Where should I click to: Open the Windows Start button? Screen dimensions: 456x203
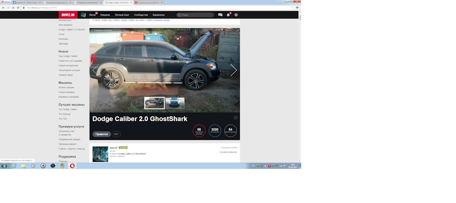pyautogui.click(x=4, y=166)
